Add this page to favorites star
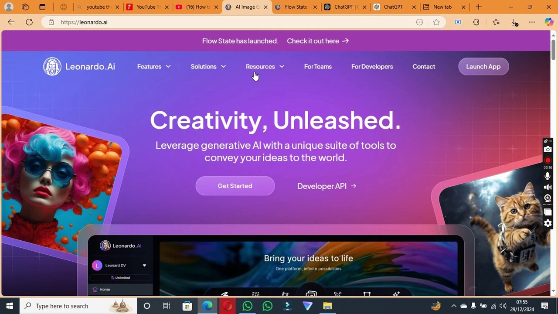Image resolution: width=558 pixels, height=314 pixels. point(436,22)
